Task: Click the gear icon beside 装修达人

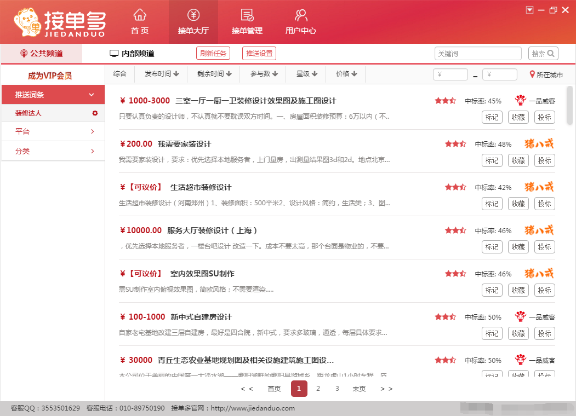Action: coord(95,113)
